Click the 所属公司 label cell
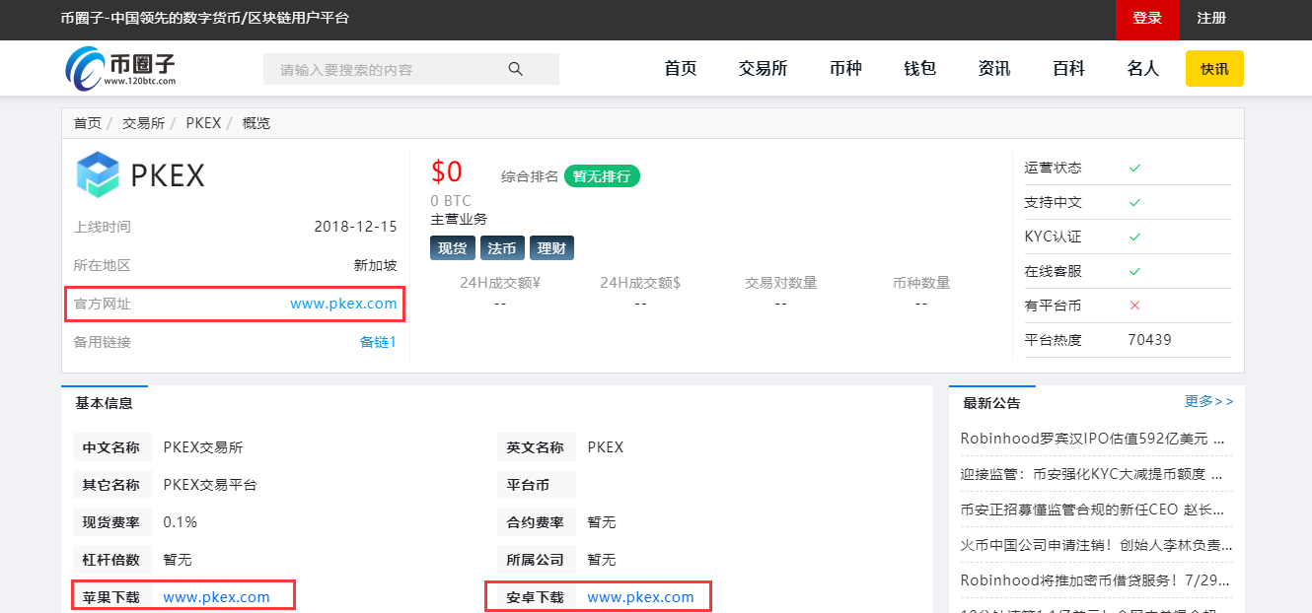1312x613 pixels. click(x=536, y=560)
